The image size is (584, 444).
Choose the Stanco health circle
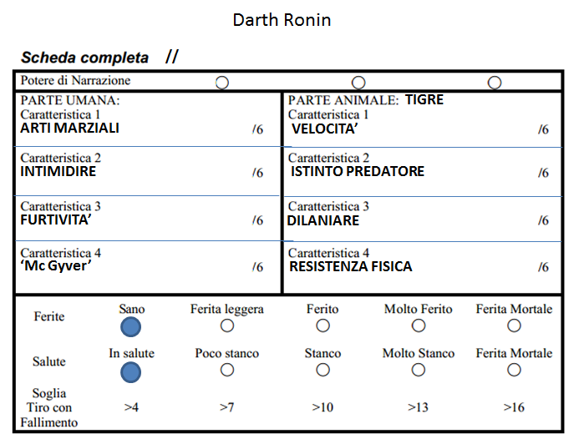point(322,370)
